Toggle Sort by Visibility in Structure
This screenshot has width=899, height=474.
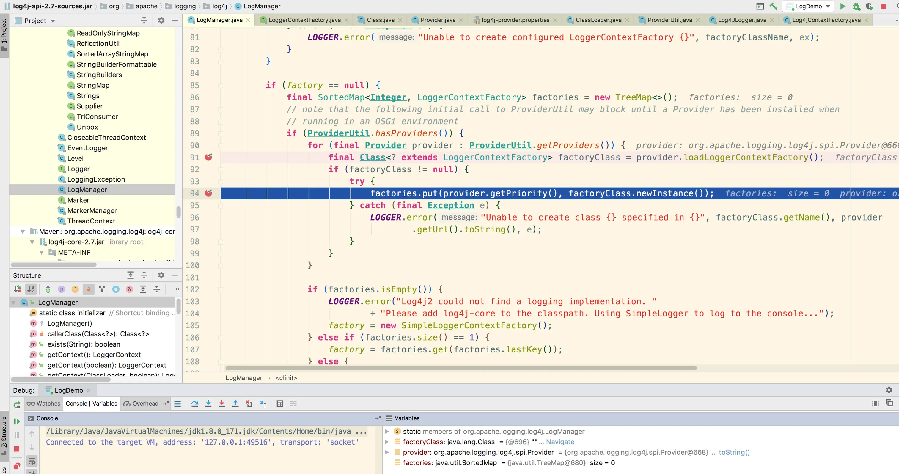[x=17, y=289]
